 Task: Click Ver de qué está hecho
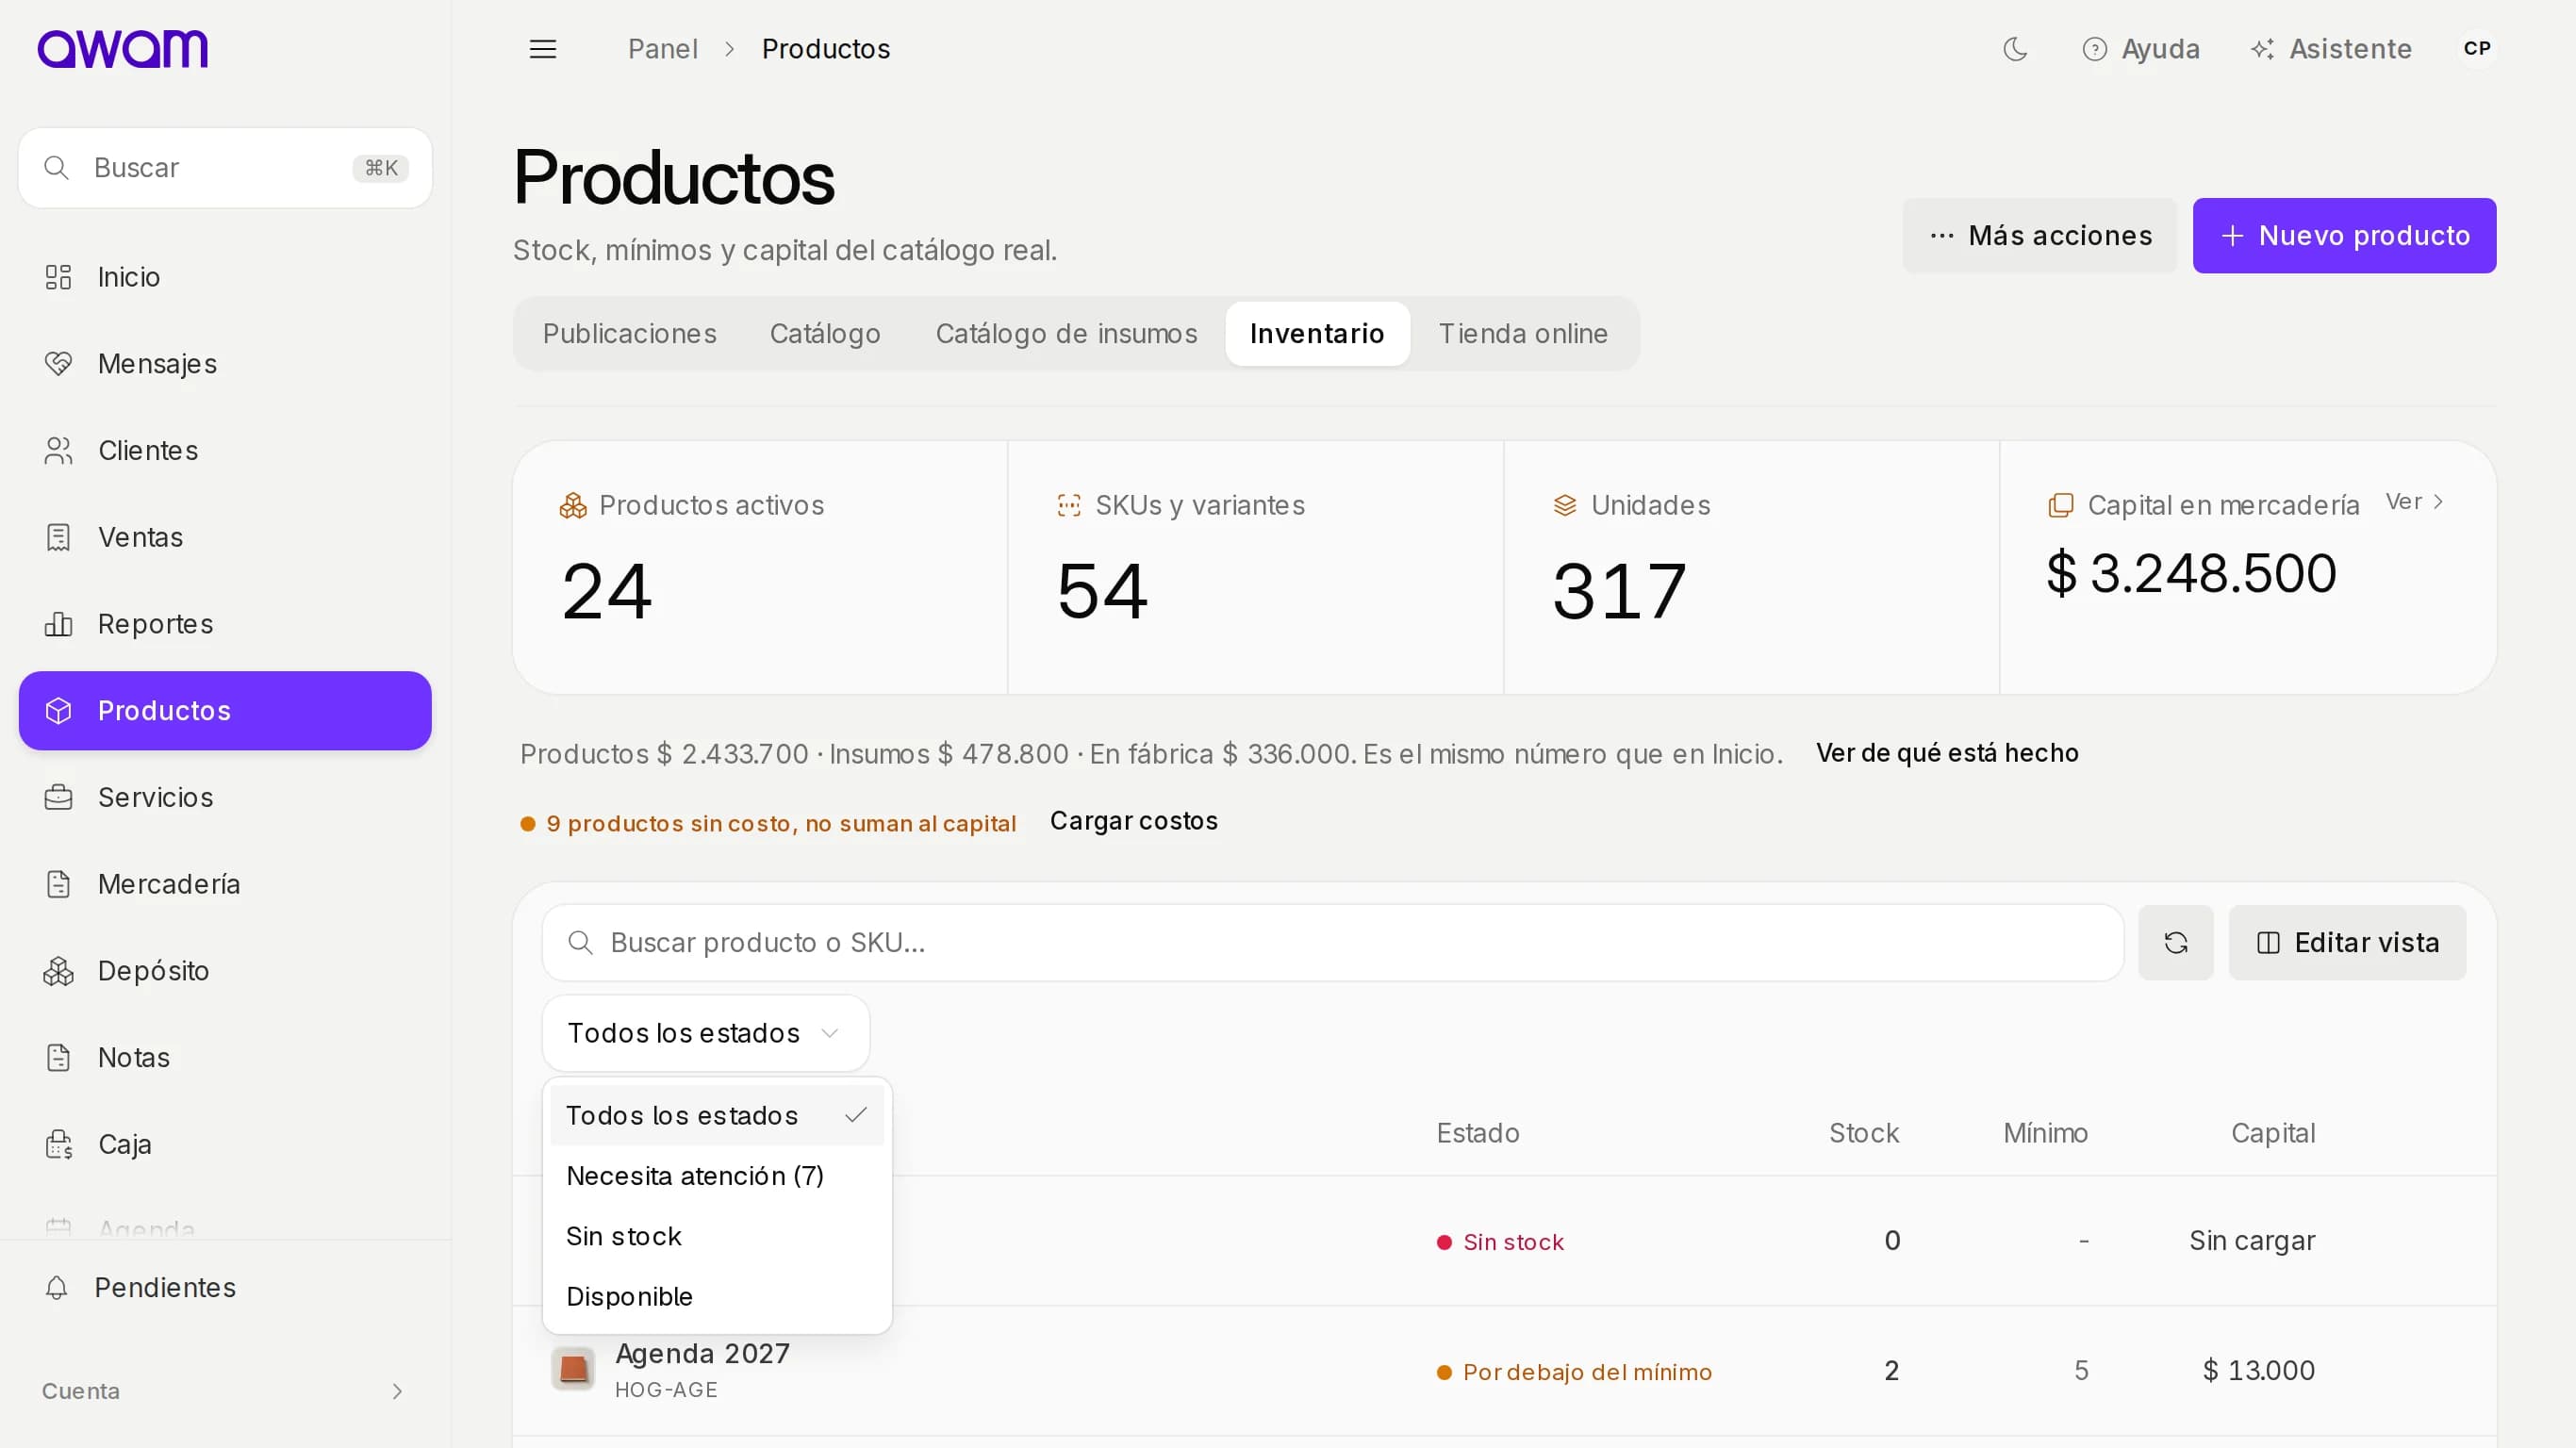(1946, 753)
